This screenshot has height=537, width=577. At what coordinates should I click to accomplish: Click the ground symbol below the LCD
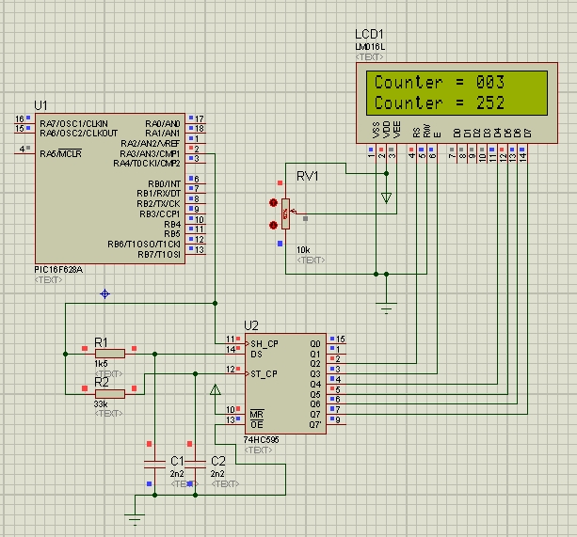pyautogui.click(x=385, y=307)
